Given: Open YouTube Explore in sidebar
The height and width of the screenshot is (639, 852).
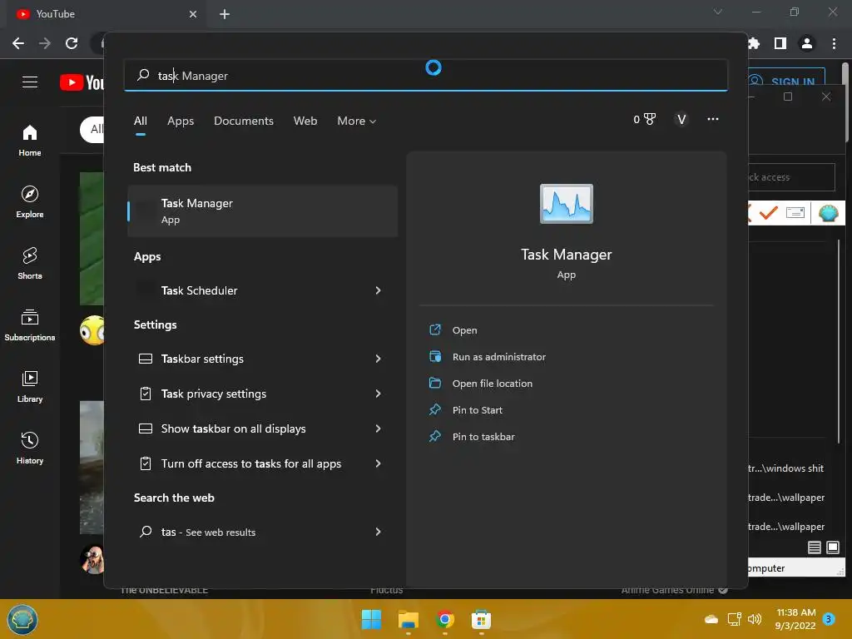Looking at the screenshot, I should click(x=29, y=201).
